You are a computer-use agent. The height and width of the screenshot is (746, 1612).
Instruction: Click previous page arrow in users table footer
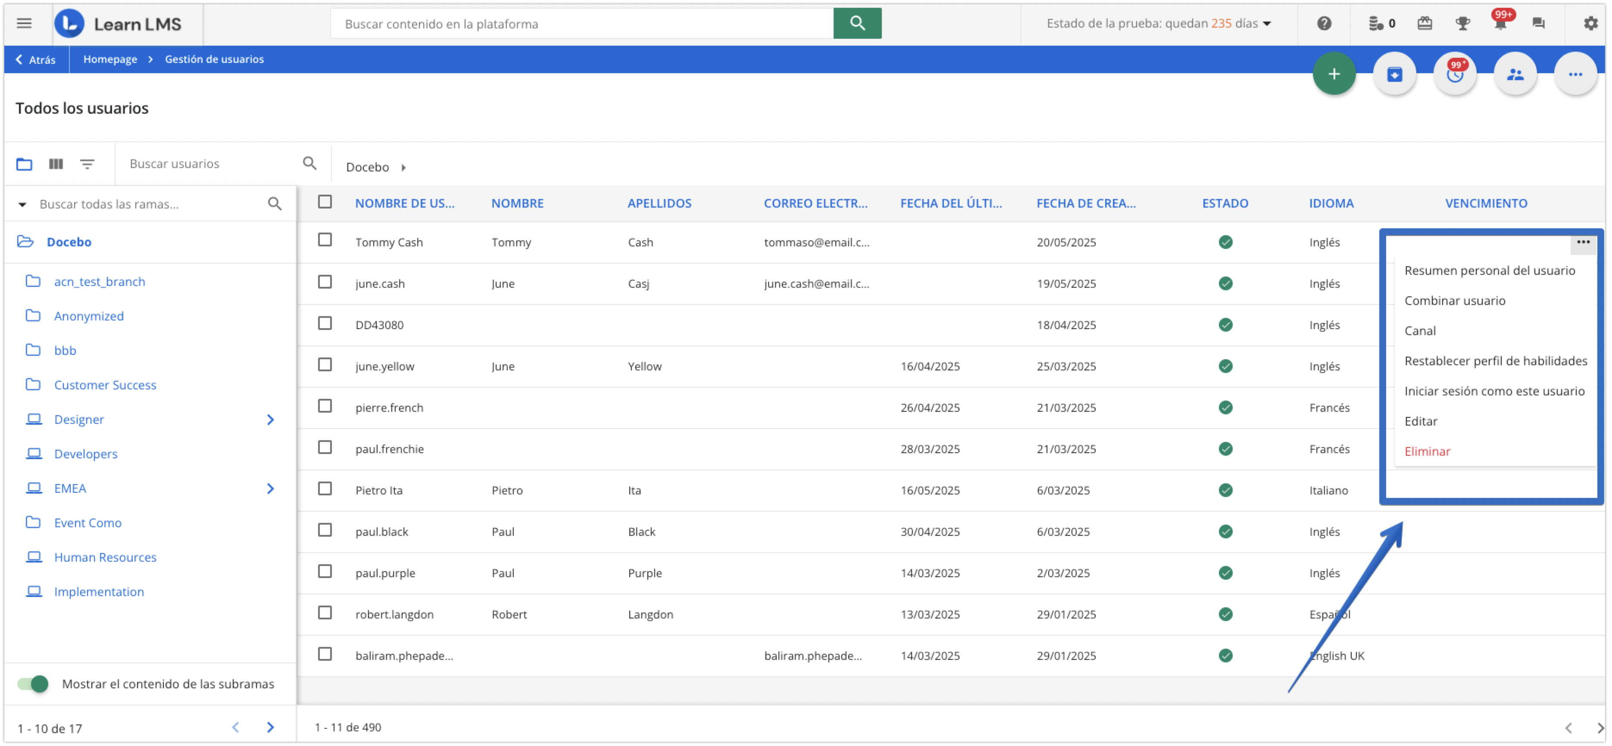1568,727
